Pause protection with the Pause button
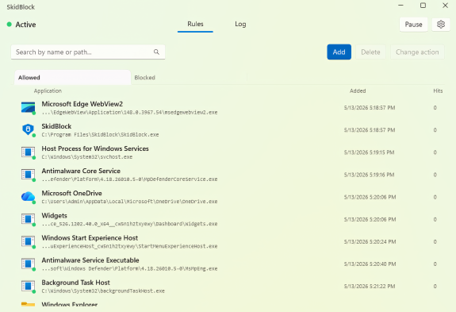456x312 pixels. pyautogui.click(x=413, y=25)
